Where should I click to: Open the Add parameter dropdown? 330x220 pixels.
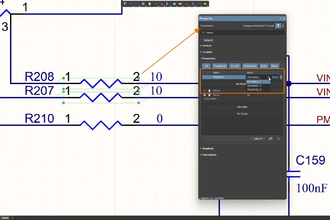pos(258,138)
